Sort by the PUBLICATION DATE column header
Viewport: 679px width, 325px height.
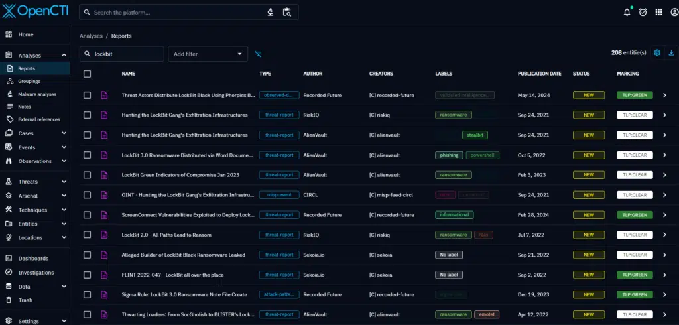click(540, 74)
